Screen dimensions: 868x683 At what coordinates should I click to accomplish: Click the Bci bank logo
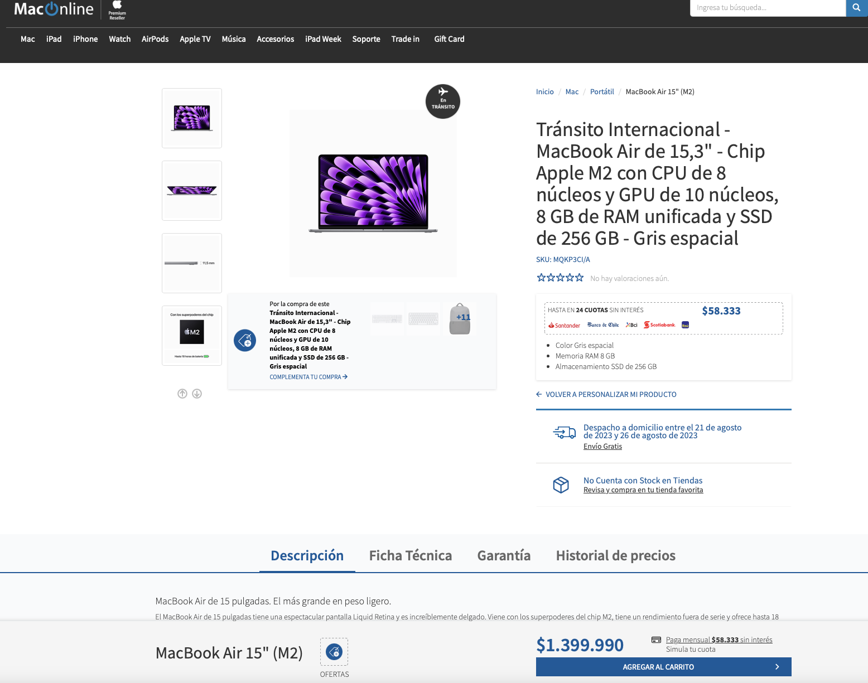click(631, 325)
